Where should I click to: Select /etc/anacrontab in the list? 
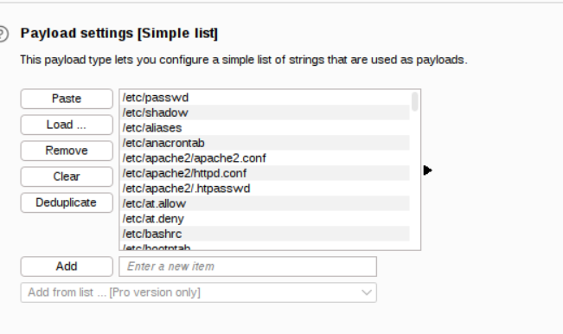click(266, 143)
